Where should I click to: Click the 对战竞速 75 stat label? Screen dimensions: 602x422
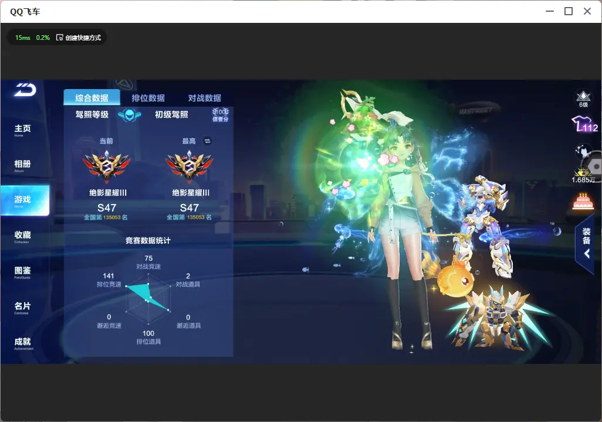click(148, 263)
